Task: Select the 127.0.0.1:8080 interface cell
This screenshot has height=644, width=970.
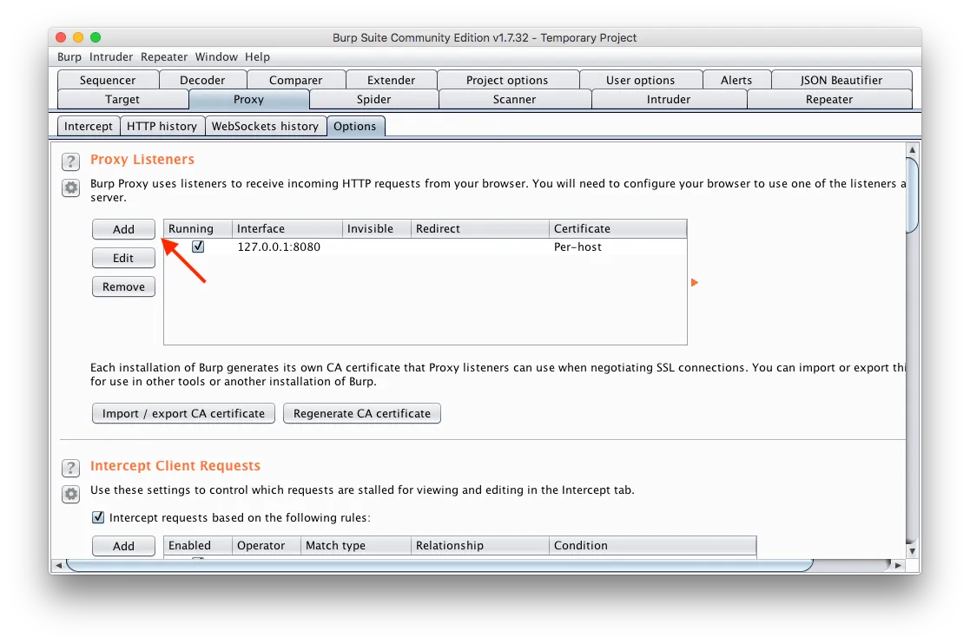Action: (x=287, y=246)
